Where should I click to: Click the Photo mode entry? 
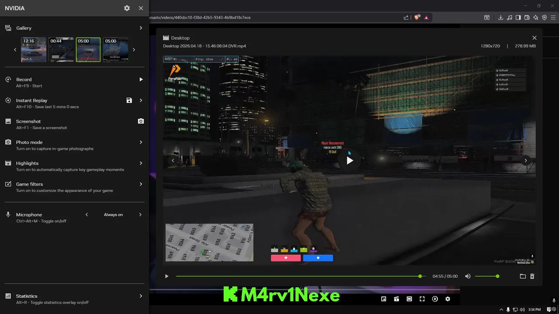tap(74, 145)
